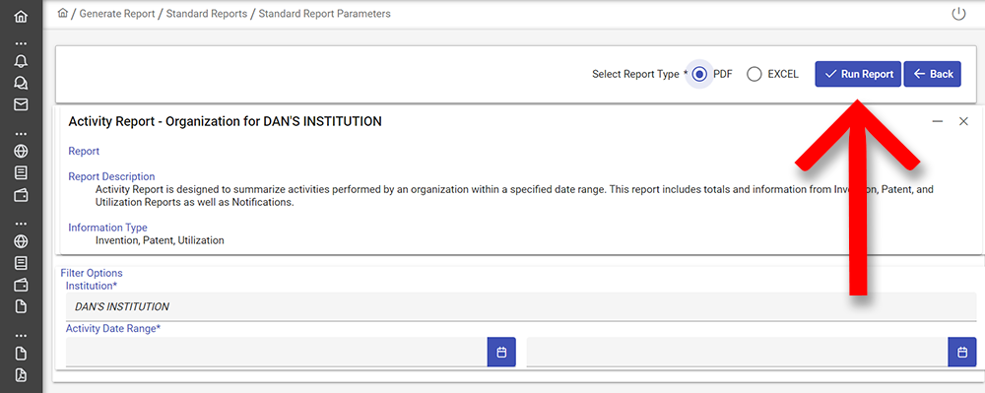This screenshot has height=393, width=985.
Task: Click the Activity Date Range start date field
Action: click(x=277, y=353)
